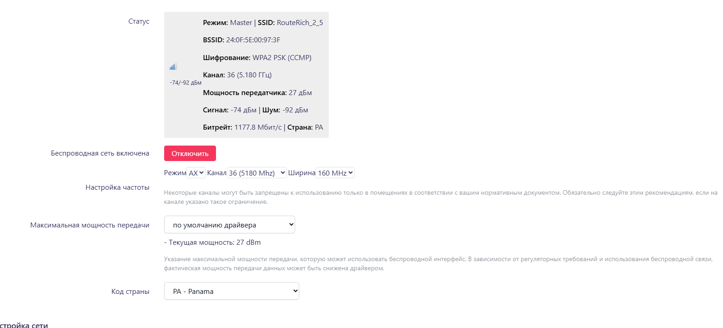Open the 'по умолчанию драйвера' power dropdown
The width and height of the screenshot is (723, 328).
(230, 225)
